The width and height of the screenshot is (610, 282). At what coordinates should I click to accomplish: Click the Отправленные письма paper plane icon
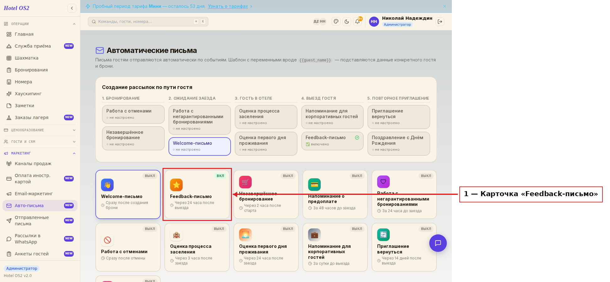9,221
